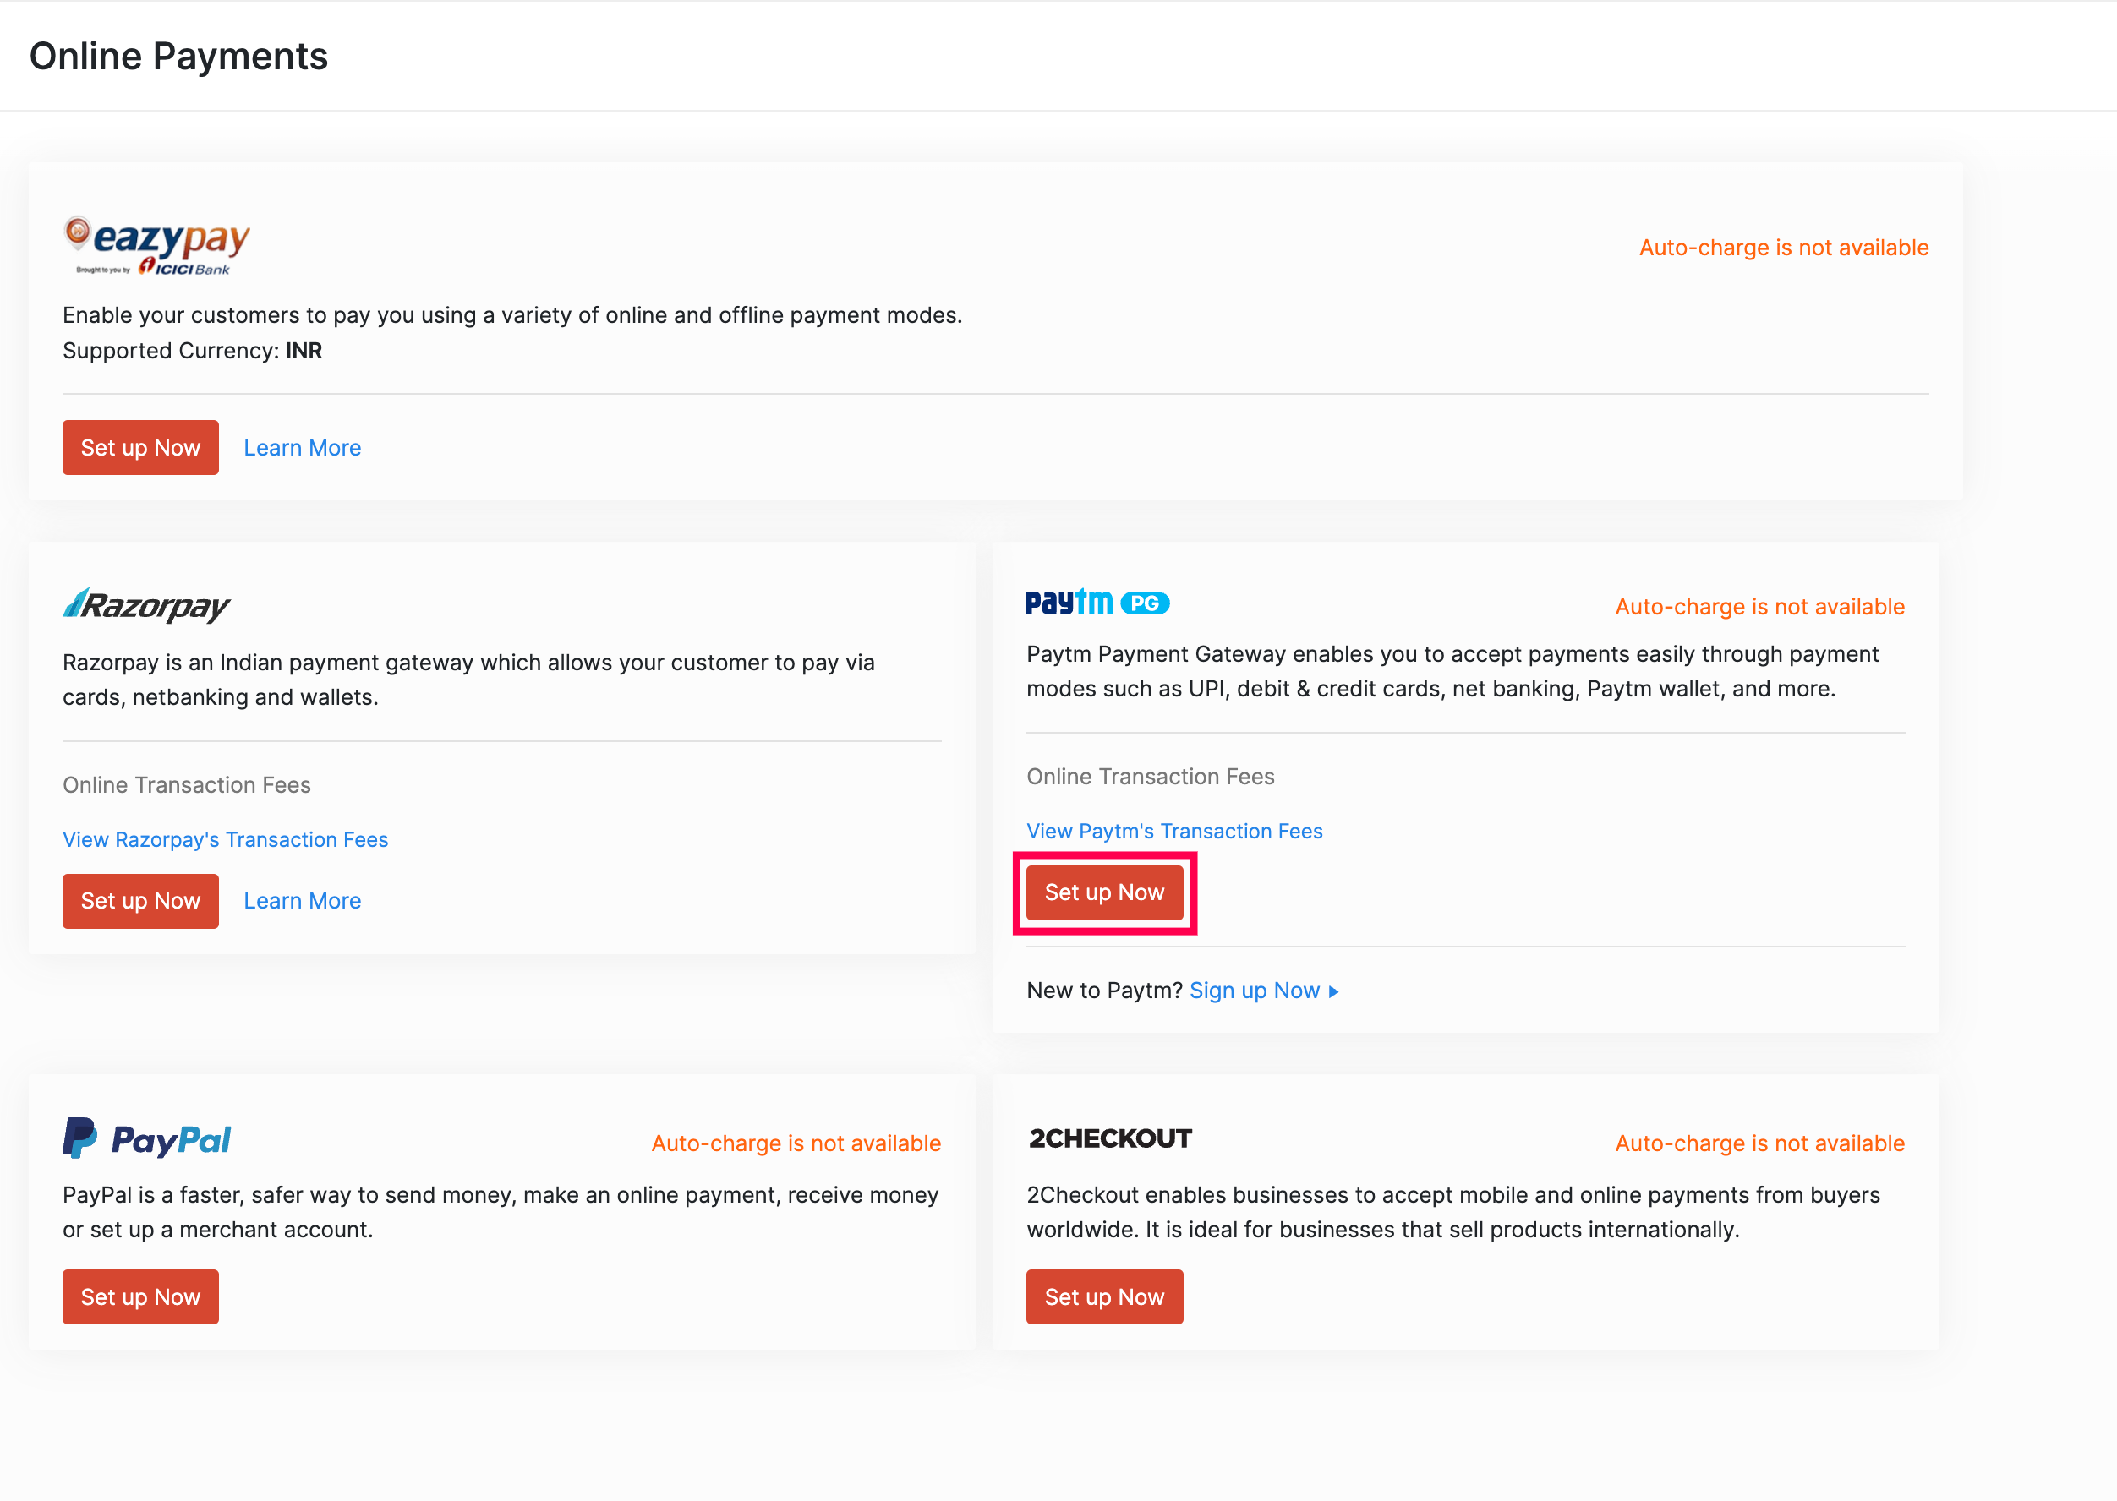Set up the eazypay payment gateway
Screen dimensions: 2117x1501
[139, 446]
